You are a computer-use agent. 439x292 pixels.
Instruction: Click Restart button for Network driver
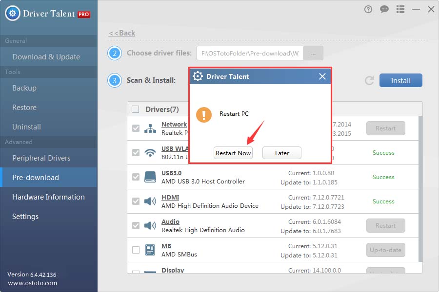coord(385,128)
